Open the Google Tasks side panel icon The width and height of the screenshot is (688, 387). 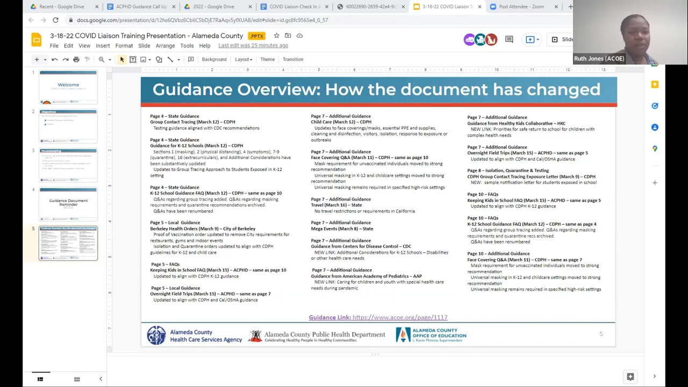655,106
